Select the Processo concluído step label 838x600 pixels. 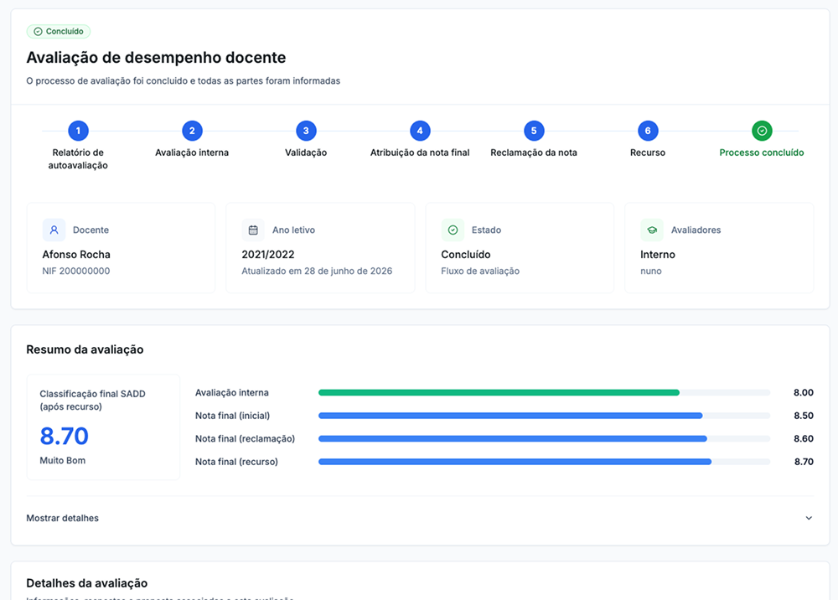[x=762, y=153]
